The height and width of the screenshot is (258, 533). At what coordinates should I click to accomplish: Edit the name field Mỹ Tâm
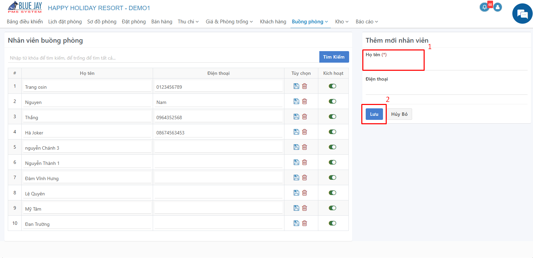point(87,209)
